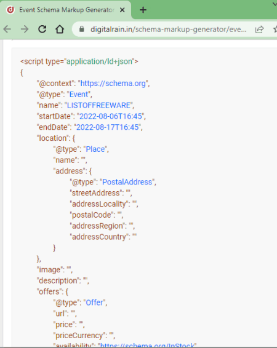Select the Event Schema Markup Generator tab
Image resolution: width=277 pixels, height=348 pixels.
click(66, 10)
